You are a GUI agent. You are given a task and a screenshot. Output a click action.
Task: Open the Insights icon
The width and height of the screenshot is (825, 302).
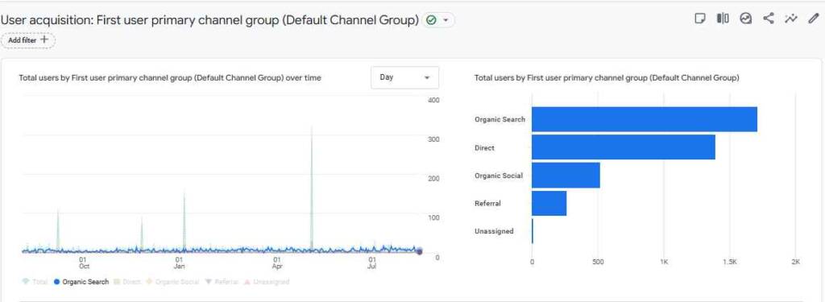click(745, 19)
